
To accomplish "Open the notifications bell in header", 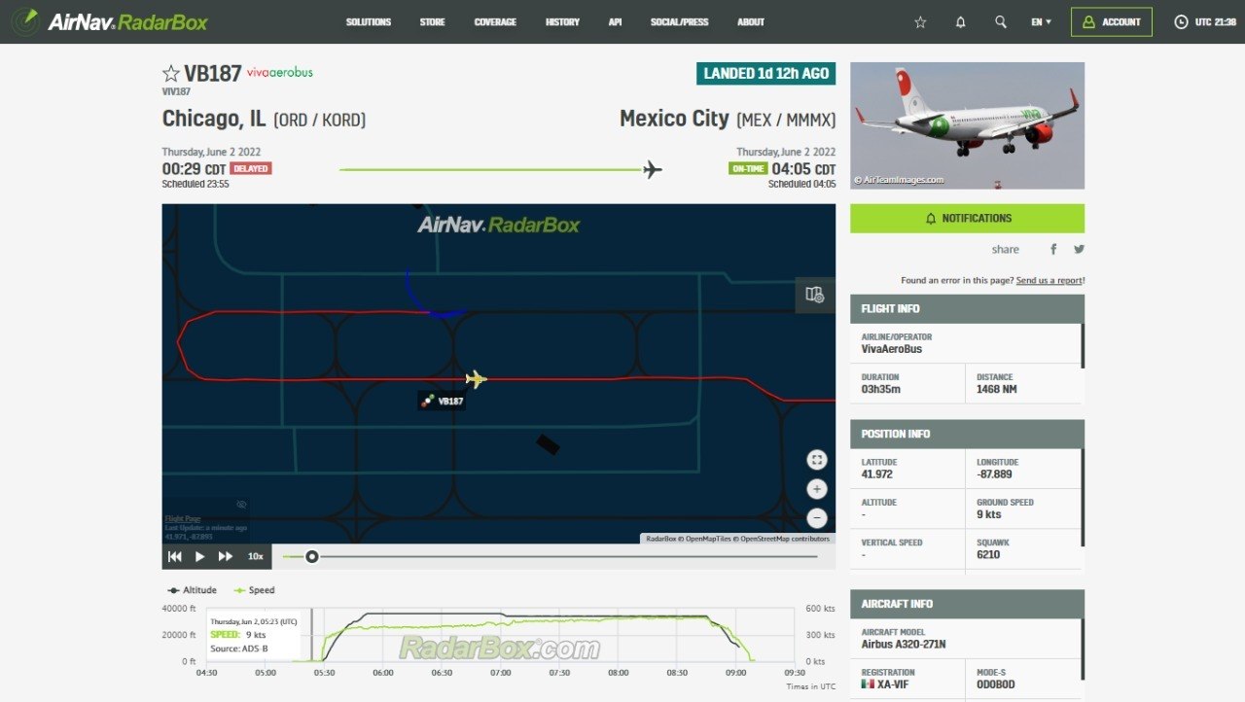I will pos(961,22).
